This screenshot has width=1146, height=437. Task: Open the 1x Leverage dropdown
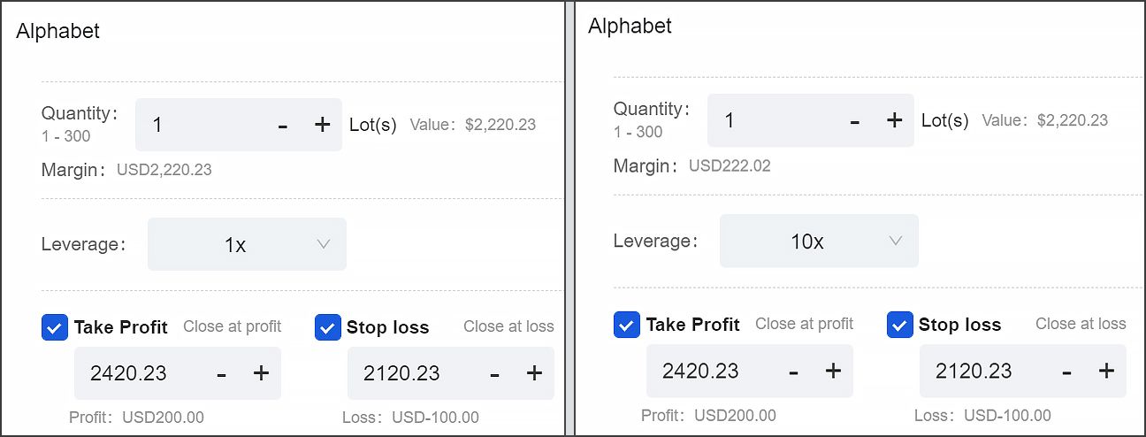click(x=247, y=244)
